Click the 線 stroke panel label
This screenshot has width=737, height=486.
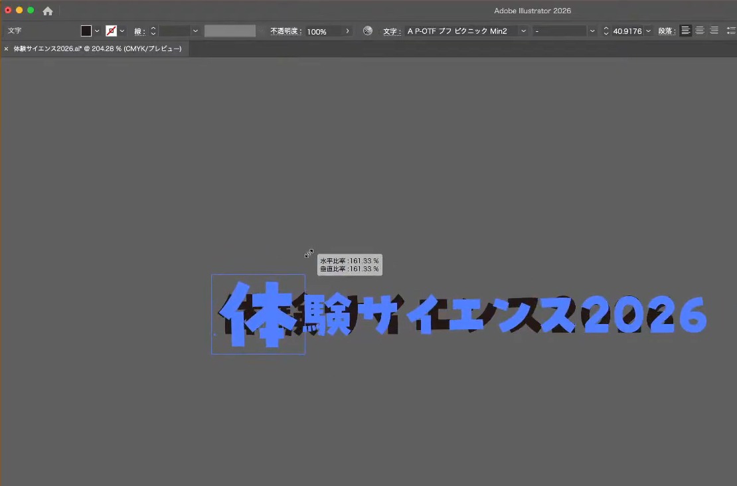point(139,31)
